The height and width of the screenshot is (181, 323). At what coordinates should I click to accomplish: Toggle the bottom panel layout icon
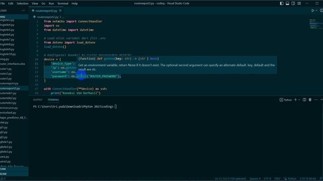287,4
